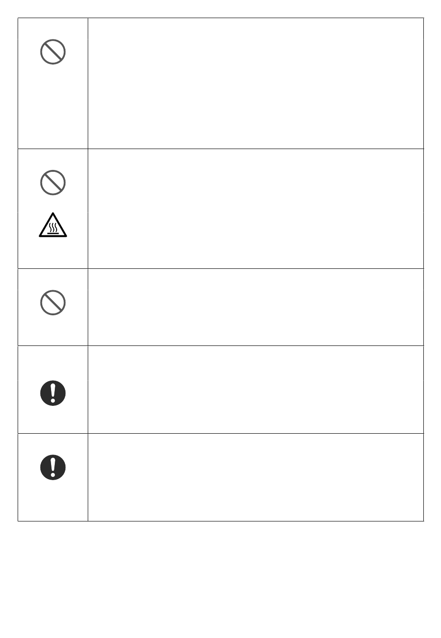
Task: Click the exclamation mandatory icon in the fourth row
Action: [x=53, y=393]
